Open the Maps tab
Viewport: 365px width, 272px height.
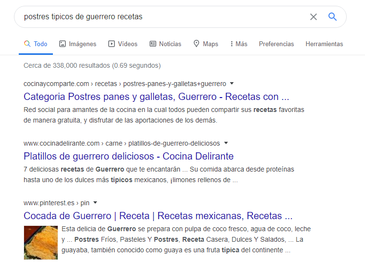click(206, 44)
